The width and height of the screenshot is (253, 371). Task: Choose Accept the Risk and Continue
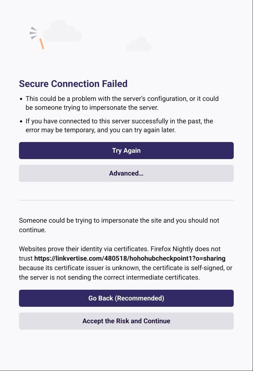point(126,321)
